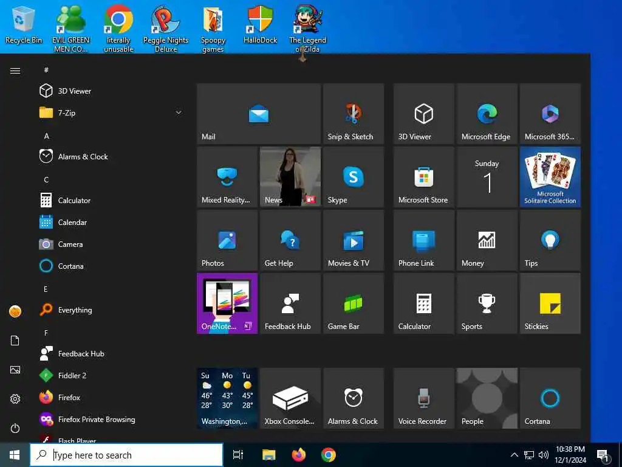
Task: Open Alarms & Clock tile
Action: coord(354,398)
